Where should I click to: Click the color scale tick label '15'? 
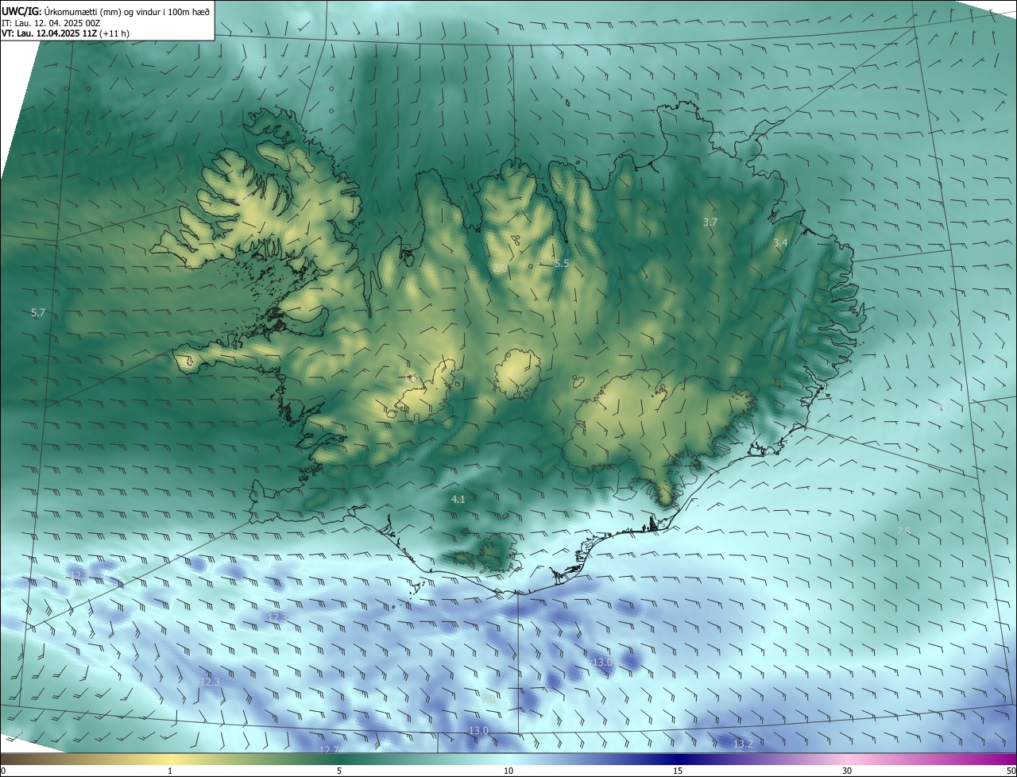click(678, 771)
